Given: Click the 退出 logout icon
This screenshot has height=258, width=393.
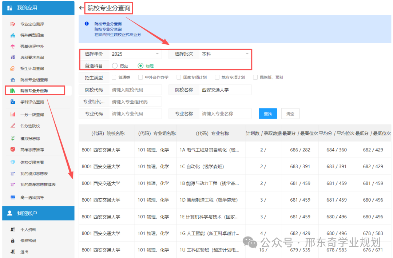Looking at the screenshot, I should tap(13, 252).
